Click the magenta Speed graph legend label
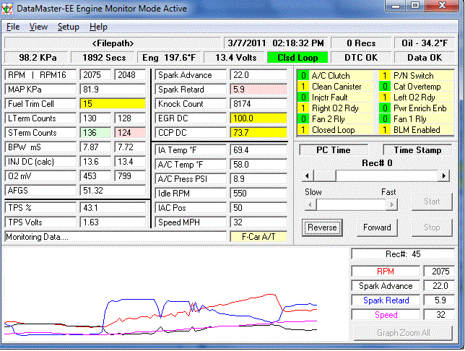 coord(386,315)
